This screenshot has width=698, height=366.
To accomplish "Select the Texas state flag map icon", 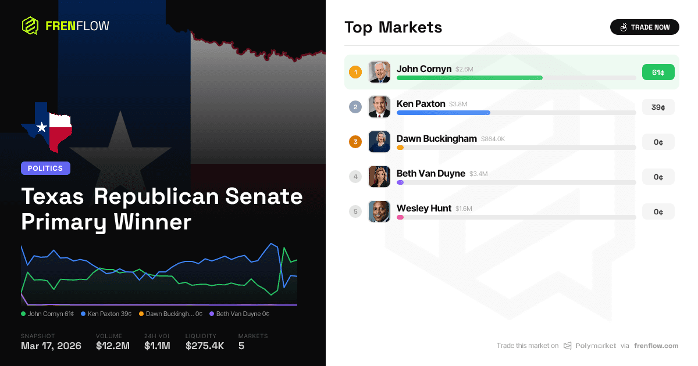I will point(46,128).
